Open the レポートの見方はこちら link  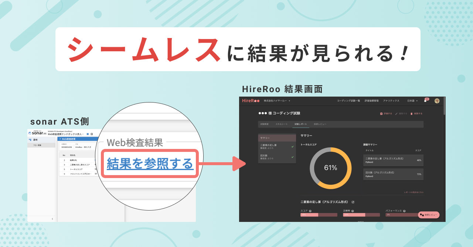(x=414, y=192)
